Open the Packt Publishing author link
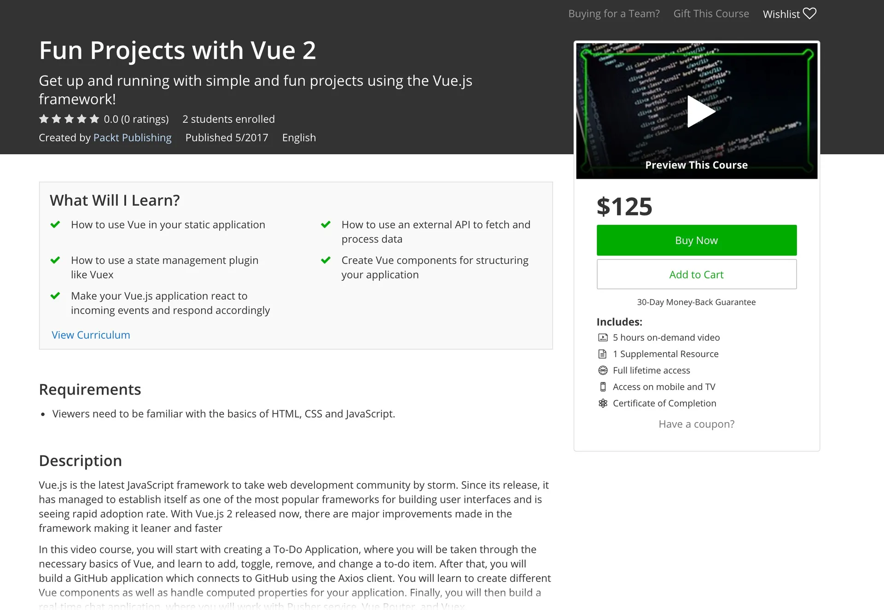 pos(132,138)
